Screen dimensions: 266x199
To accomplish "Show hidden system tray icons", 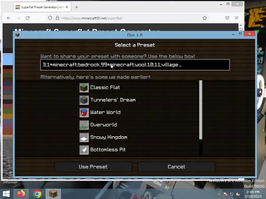I will click(219, 194).
